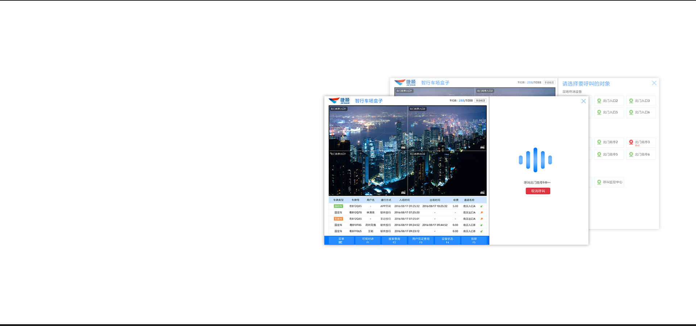This screenshot has width=696, height=326.
Task: Select the 北门岗亭出口1 video feed
Action: pyautogui.click(x=368, y=173)
